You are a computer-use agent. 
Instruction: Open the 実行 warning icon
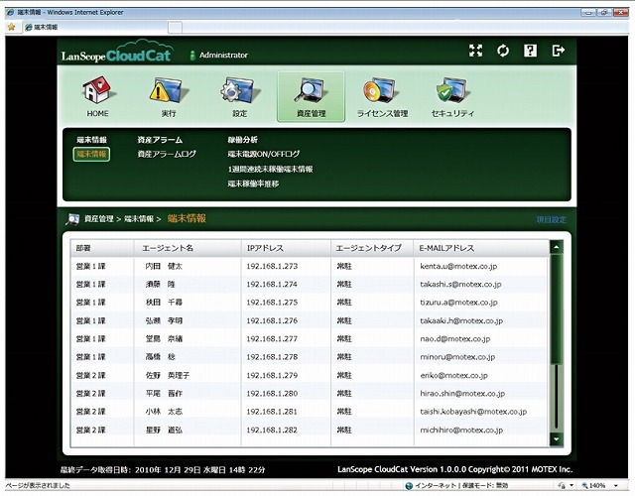[169, 90]
